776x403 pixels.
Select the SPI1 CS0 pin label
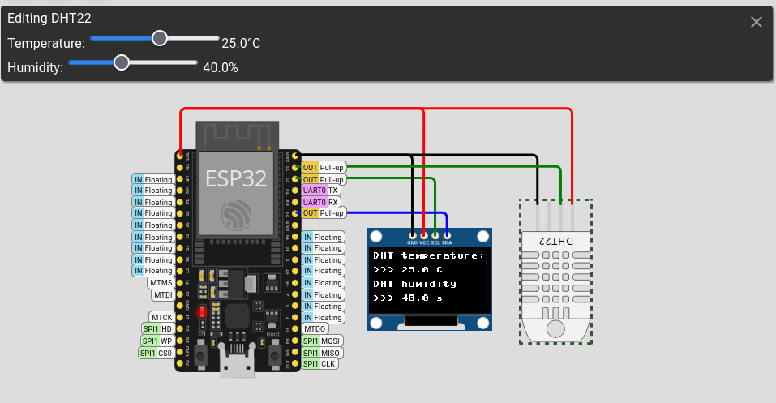[156, 353]
